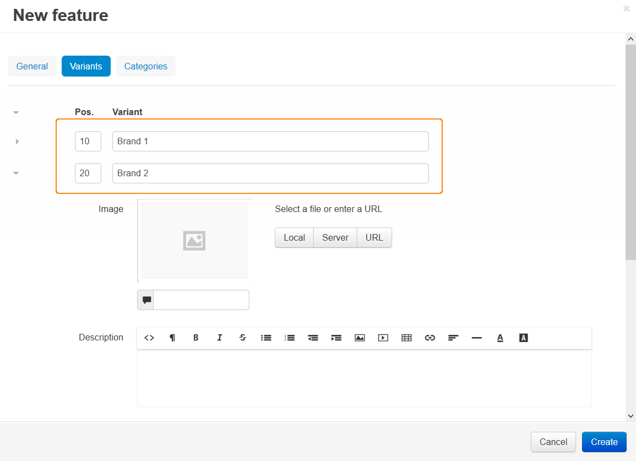Viewport: 636px width, 461px height.
Task: Increase indent in Description toolbar
Action: [336, 338]
